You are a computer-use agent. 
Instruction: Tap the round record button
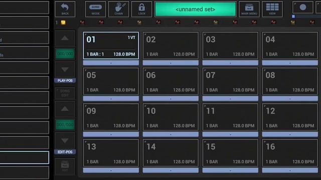303,7
